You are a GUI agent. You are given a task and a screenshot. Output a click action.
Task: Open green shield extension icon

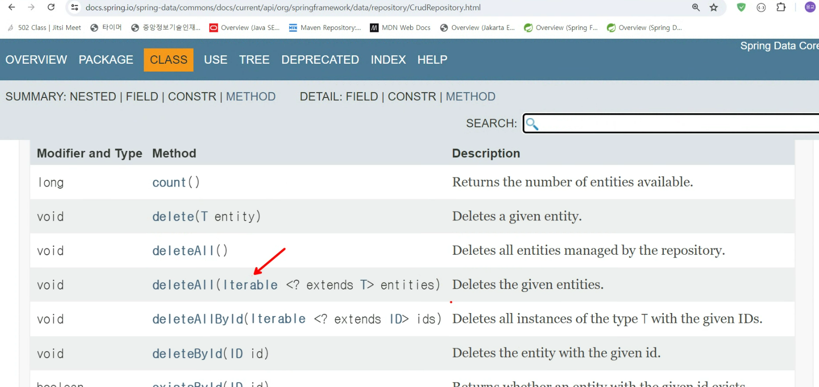pos(741,7)
